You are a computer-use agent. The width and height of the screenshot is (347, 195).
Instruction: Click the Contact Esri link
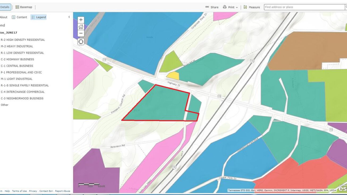tap(46, 191)
